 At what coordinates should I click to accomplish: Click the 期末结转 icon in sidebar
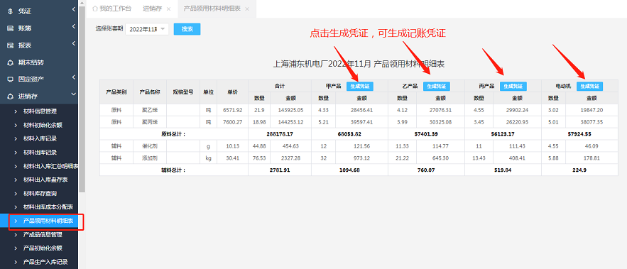pyautogui.click(x=11, y=62)
